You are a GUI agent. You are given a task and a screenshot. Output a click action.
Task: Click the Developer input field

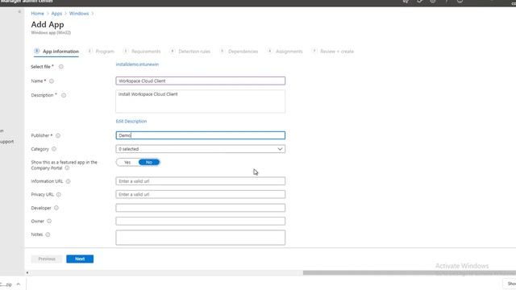point(201,208)
